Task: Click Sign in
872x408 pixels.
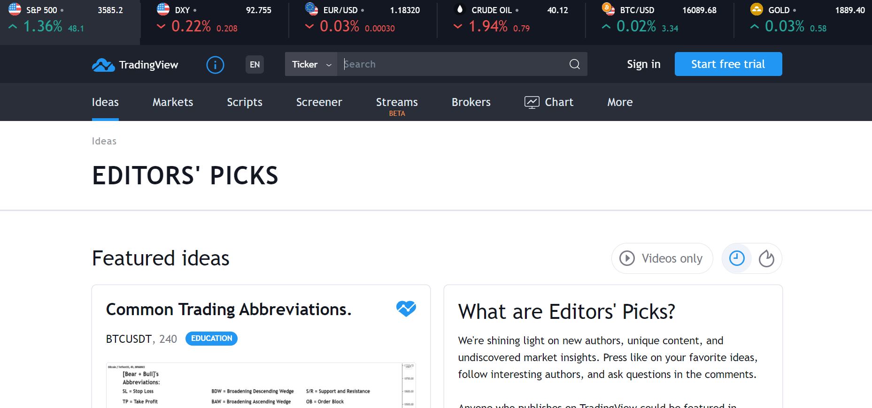Action: 644,64
